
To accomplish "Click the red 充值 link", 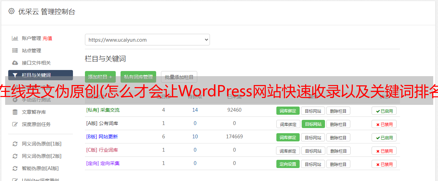I will click(48, 38).
